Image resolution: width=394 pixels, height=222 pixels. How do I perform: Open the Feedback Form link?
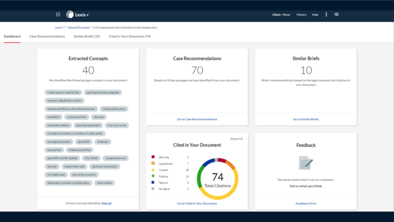coord(306,203)
